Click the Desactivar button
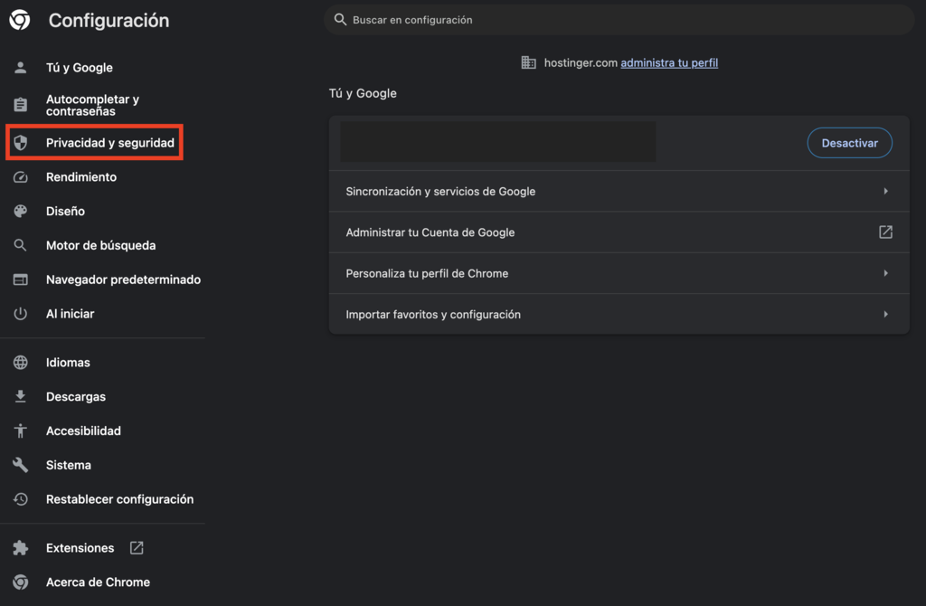926x606 pixels. (849, 142)
